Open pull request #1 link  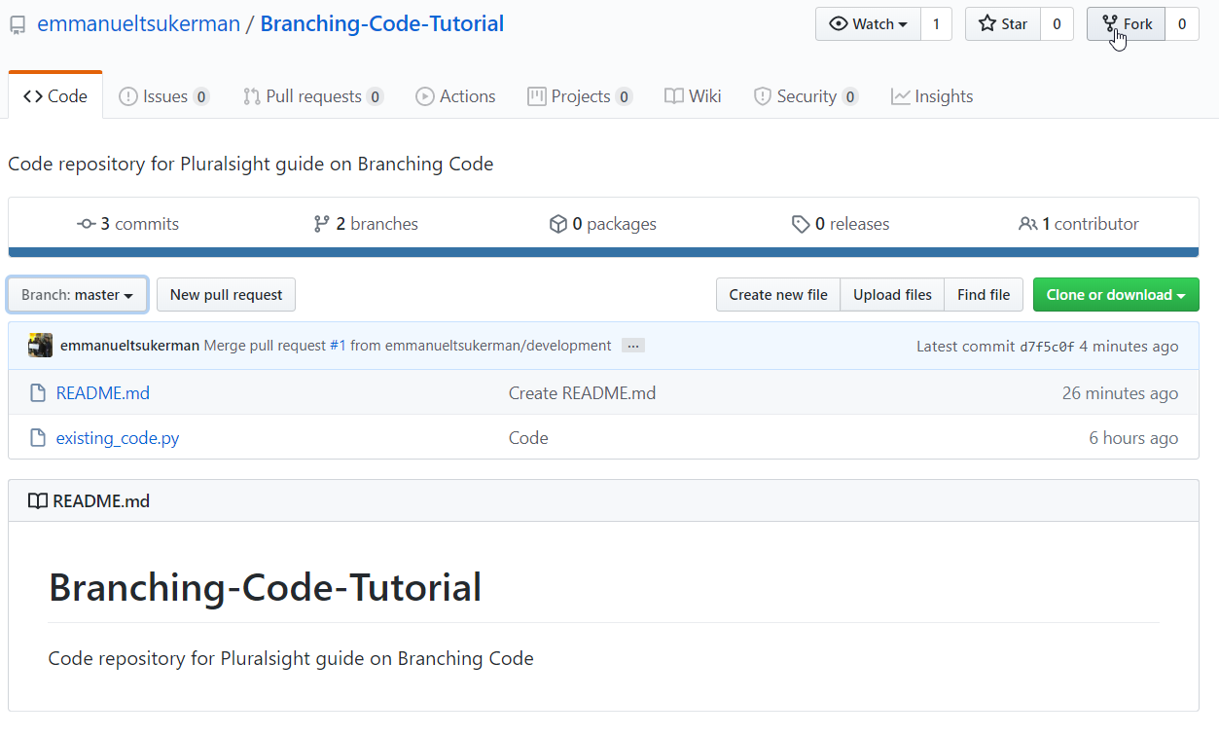pyautogui.click(x=338, y=346)
